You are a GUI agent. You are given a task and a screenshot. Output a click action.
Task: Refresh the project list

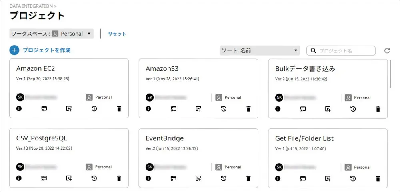pyautogui.click(x=387, y=51)
